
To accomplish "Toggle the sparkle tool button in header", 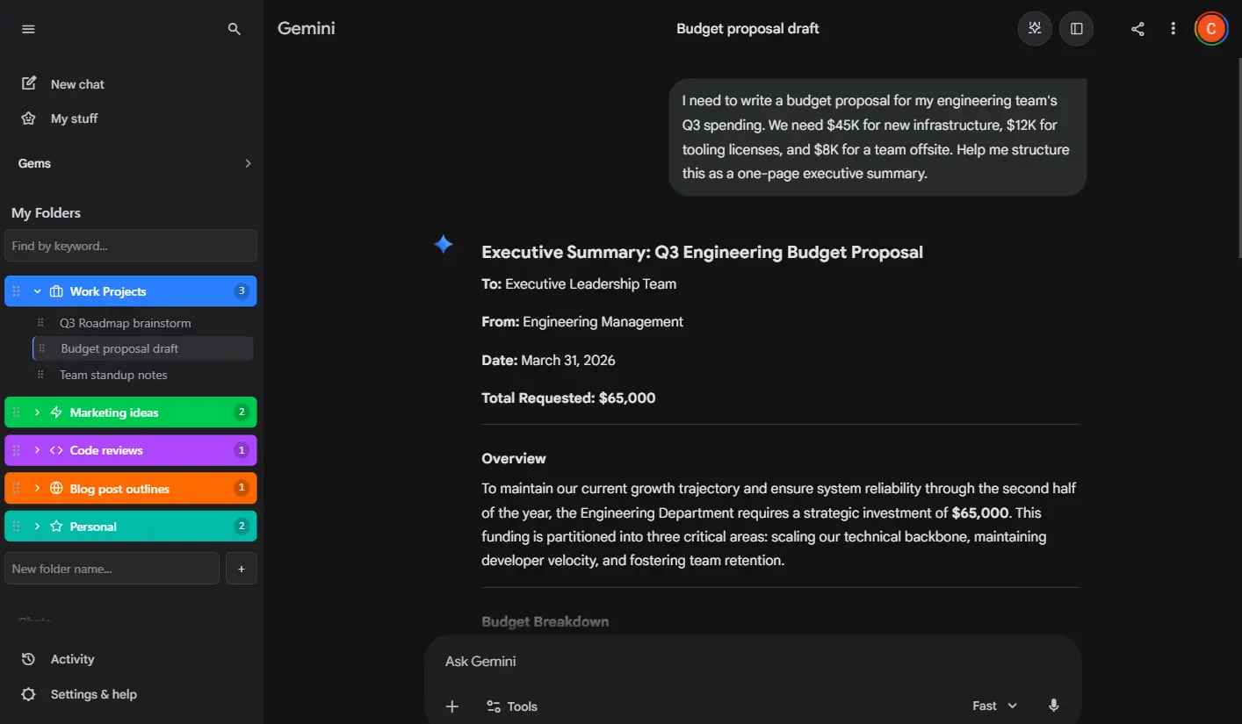I will (x=1035, y=29).
